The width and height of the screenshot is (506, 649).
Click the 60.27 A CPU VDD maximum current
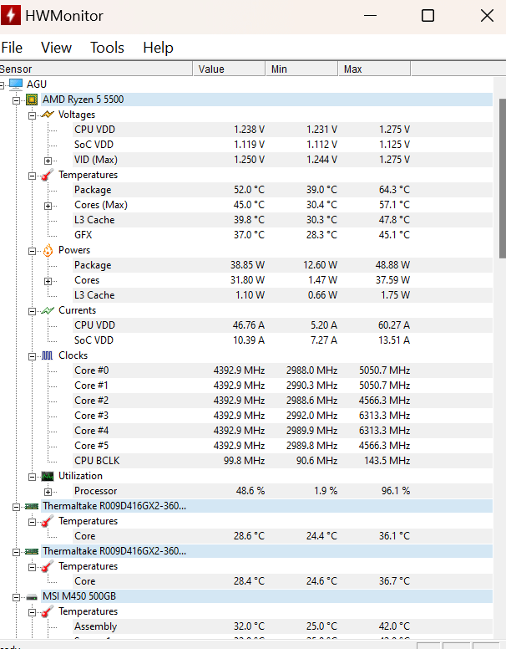coord(393,325)
